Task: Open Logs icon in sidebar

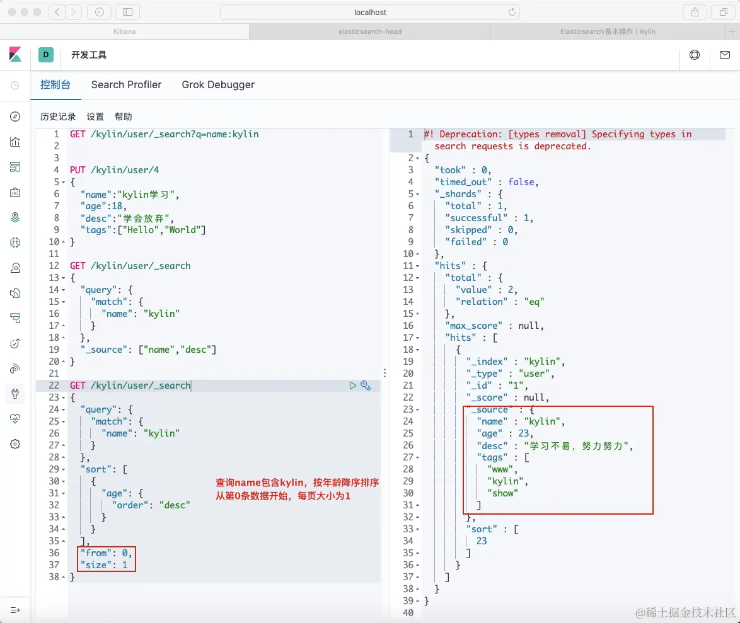Action: point(15,294)
